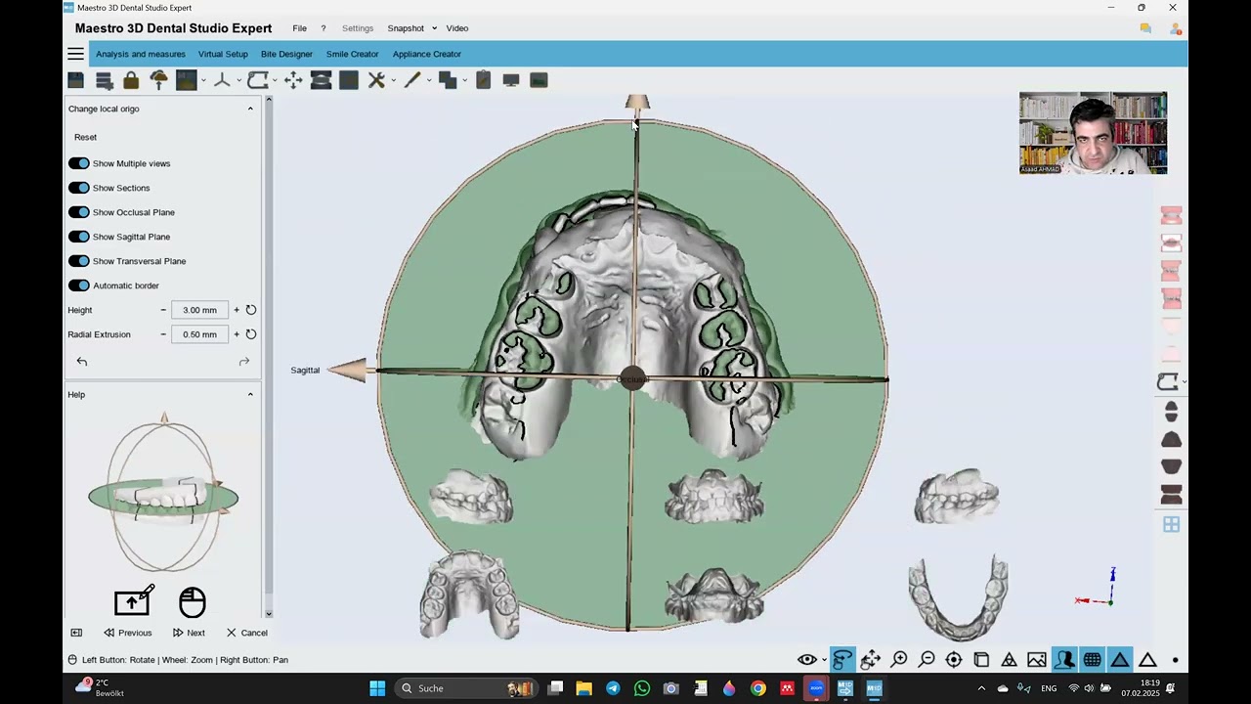The height and width of the screenshot is (704, 1251).
Task: Toggle the face silhouette shading icon
Action: (x=1064, y=660)
